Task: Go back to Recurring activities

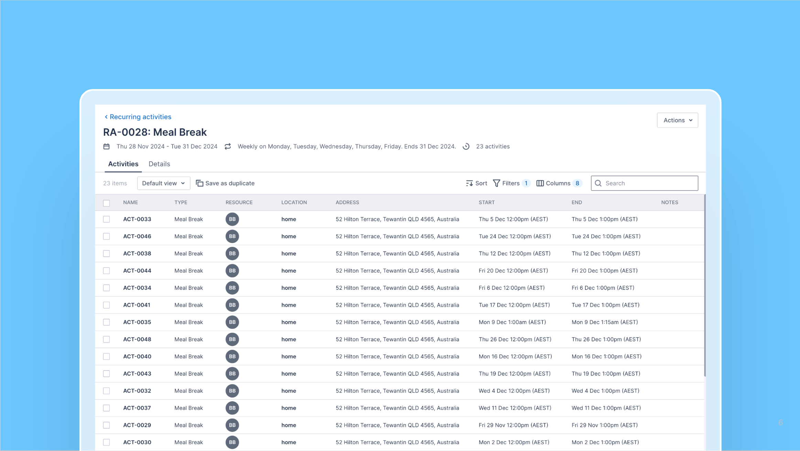Action: pos(138,117)
